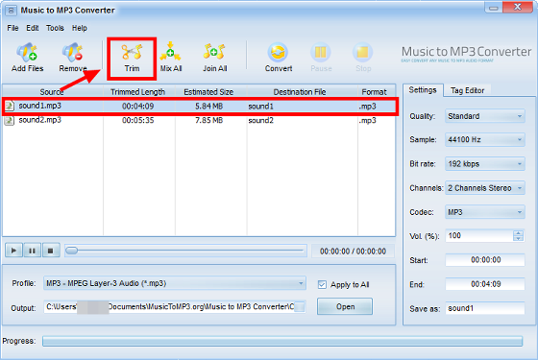Click destination file sound2
Screen dimensions: 538x360
(260, 120)
